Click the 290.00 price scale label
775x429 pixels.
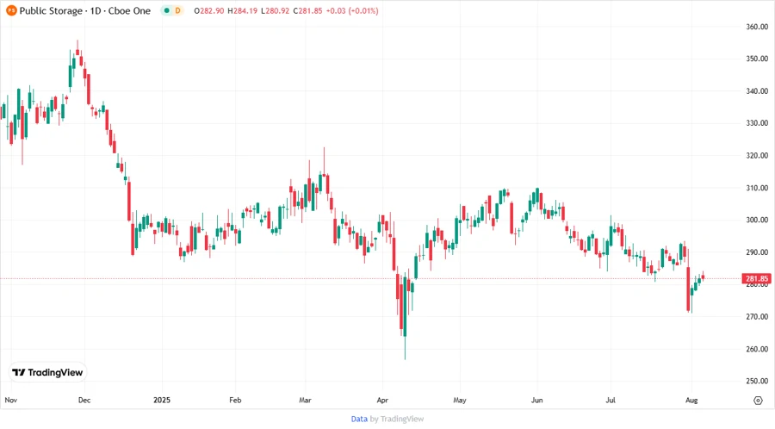coord(757,252)
